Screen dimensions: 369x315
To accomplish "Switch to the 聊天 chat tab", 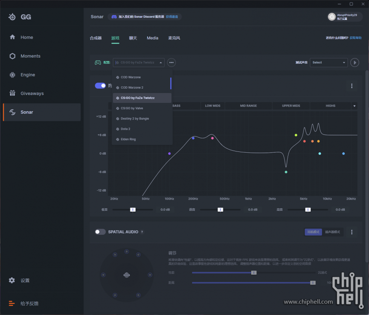I will coord(133,38).
